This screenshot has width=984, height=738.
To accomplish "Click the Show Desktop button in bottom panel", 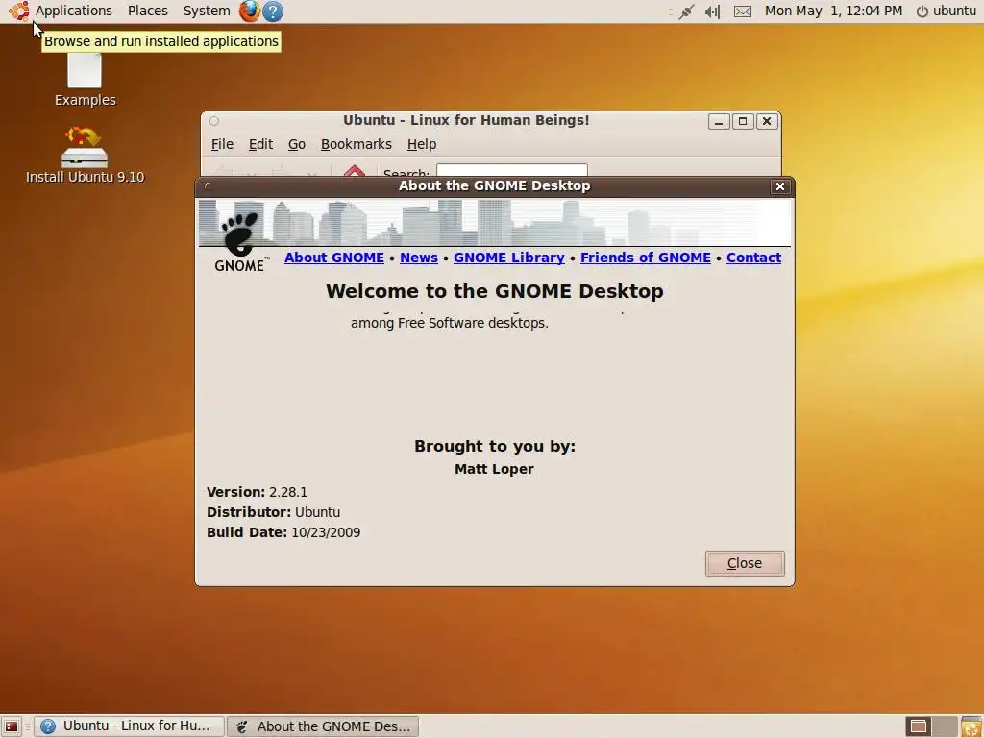I will 12,726.
